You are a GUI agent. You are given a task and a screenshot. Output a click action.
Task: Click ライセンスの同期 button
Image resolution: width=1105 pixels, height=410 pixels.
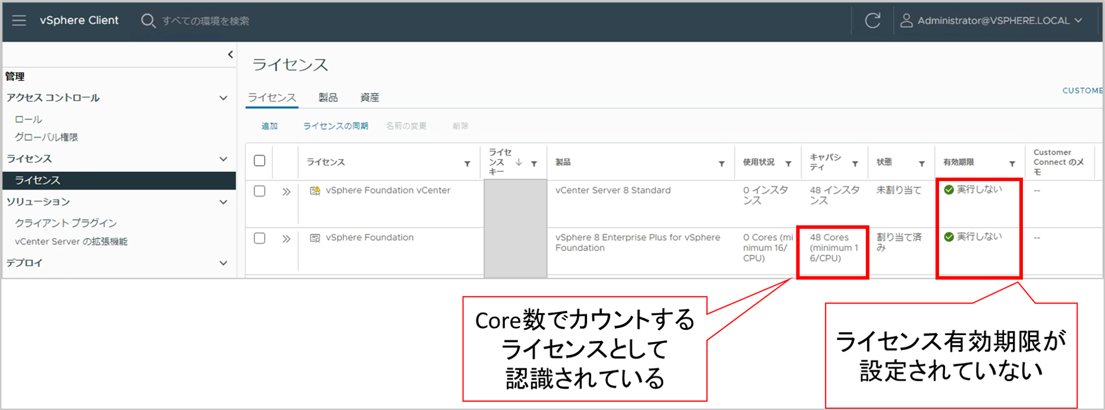(335, 126)
